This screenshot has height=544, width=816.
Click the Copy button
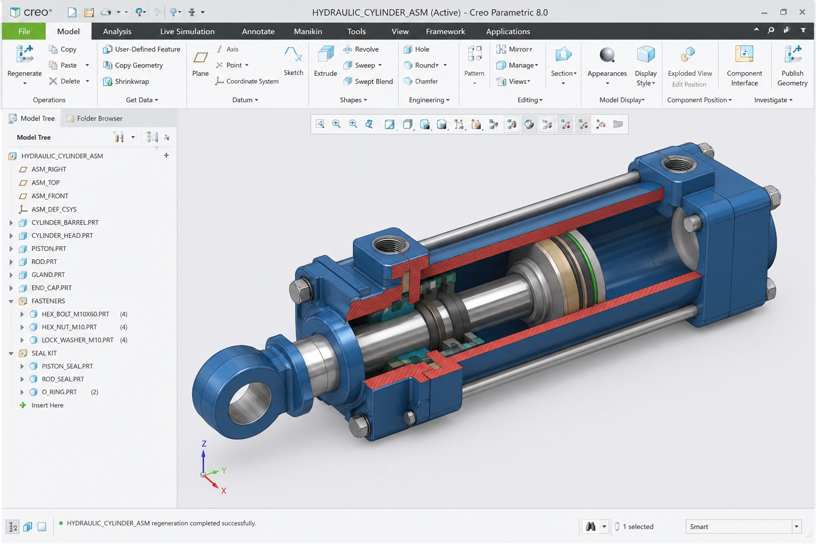[x=63, y=49]
